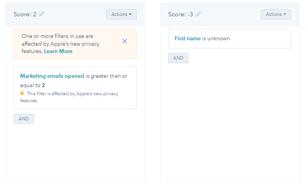Image resolution: width=305 pixels, height=187 pixels.
Task: Click caret arrow on Score 2 Actions button
Action: tap(130, 14)
